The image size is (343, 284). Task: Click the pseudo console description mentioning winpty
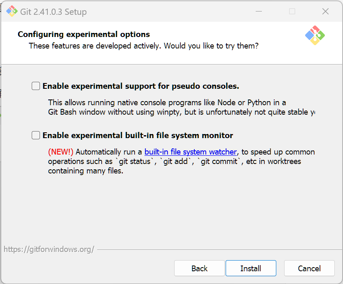coord(181,112)
